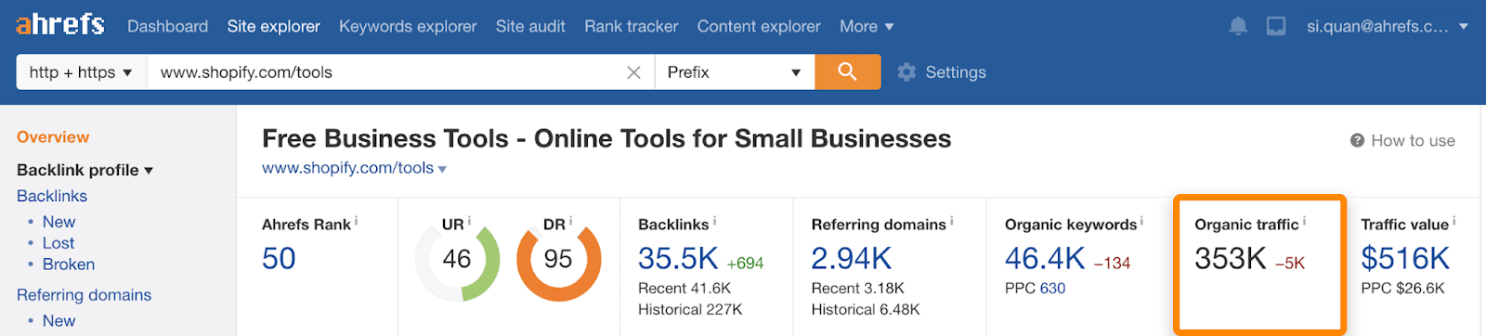The width and height of the screenshot is (1486, 336).
Task: Open Keywords explorer
Action: tap(408, 26)
